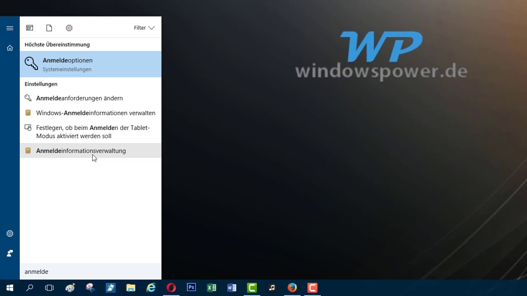527x296 pixels.
Task: Click the search box containing 'anmelde'
Action: click(x=91, y=271)
